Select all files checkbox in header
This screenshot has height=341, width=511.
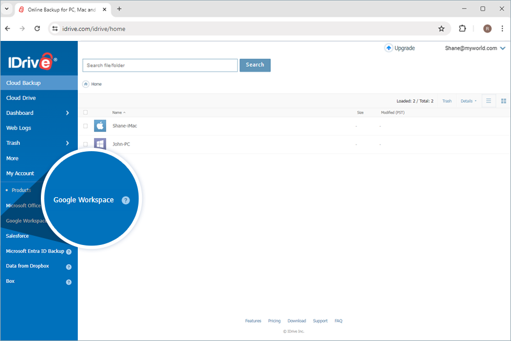(85, 113)
